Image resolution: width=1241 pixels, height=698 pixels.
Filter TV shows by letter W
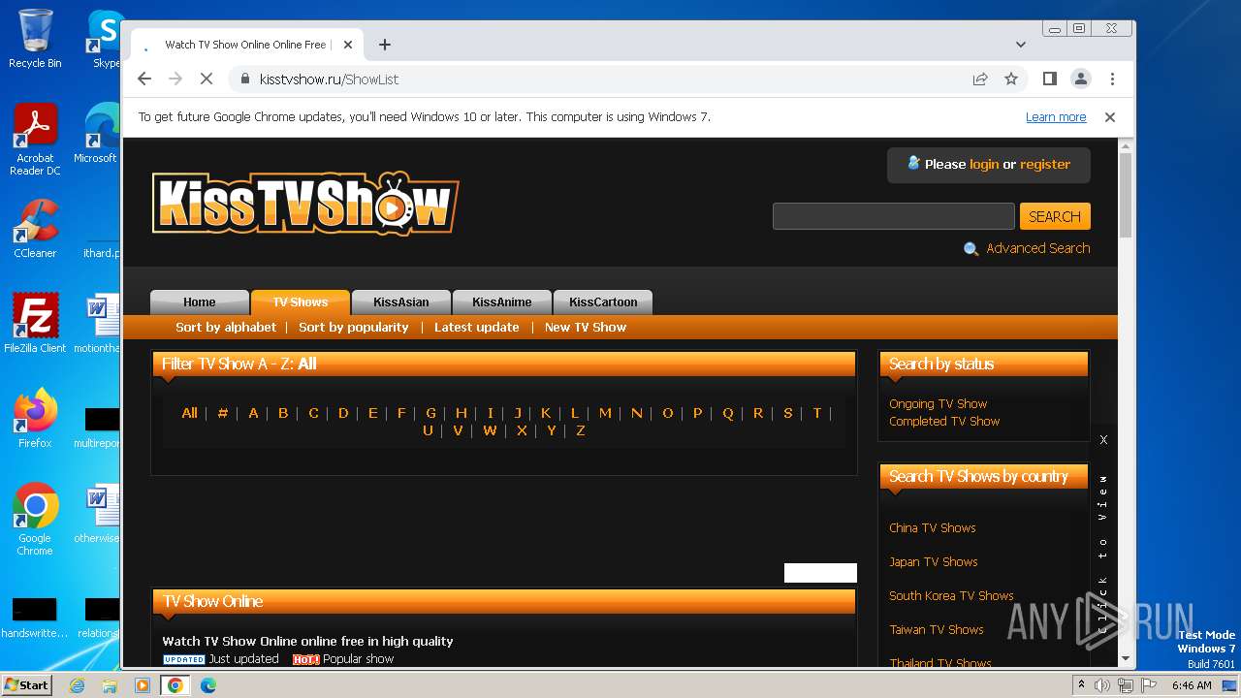490,430
